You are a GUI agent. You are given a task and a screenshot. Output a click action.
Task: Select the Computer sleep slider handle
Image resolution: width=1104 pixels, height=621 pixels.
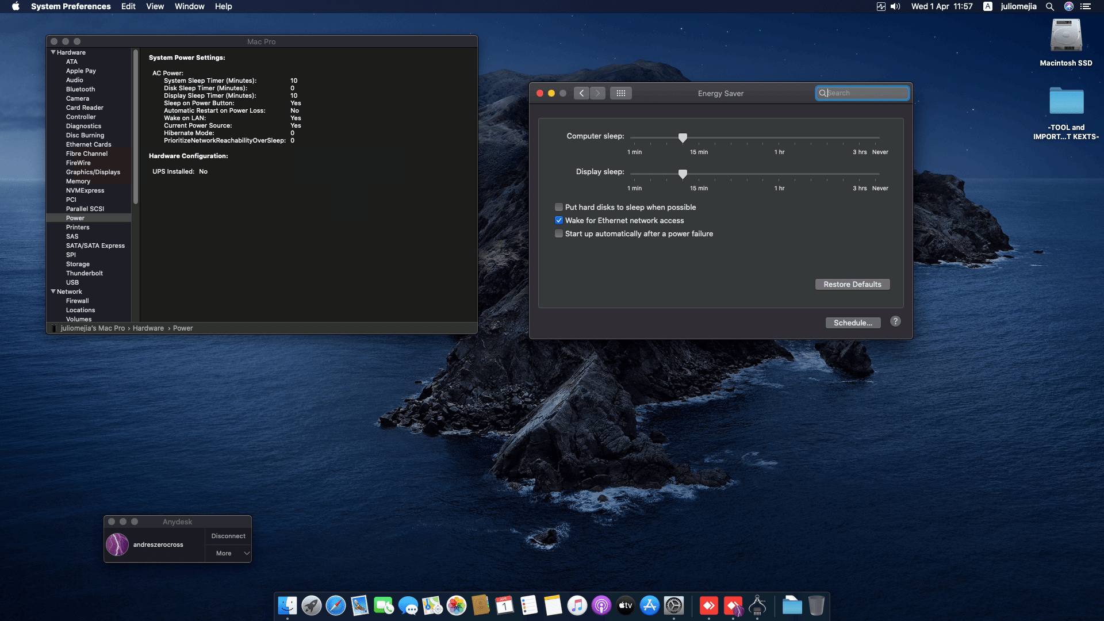tap(683, 137)
